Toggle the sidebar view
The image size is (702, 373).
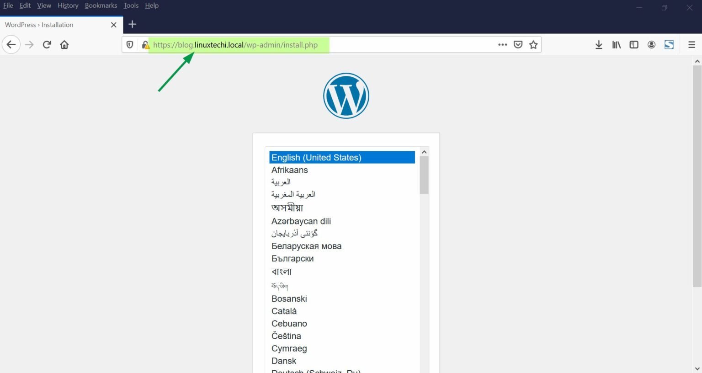point(634,45)
